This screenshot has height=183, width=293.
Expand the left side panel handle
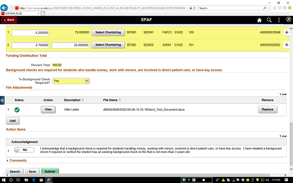pos(2,100)
